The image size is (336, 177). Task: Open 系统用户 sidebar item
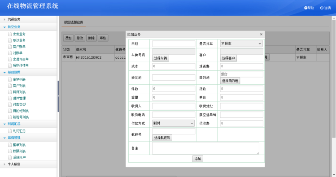(x=19, y=157)
